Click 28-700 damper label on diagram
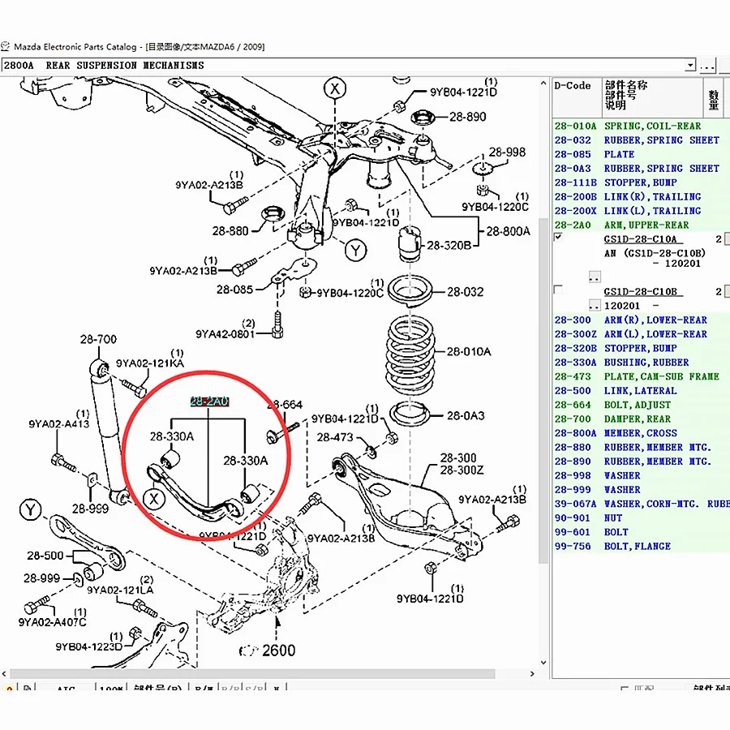 click(x=98, y=339)
